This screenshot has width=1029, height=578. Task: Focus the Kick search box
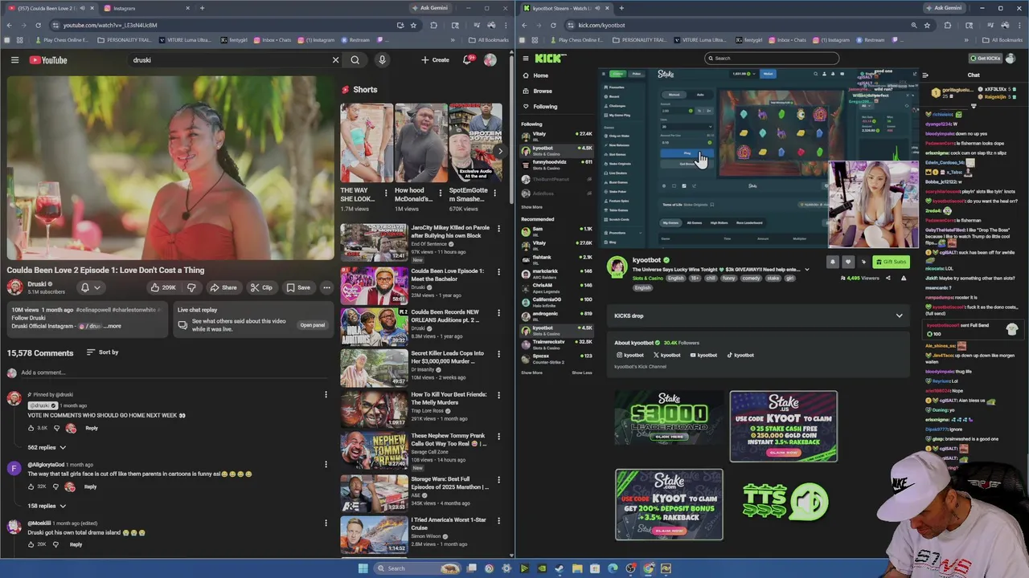coord(771,58)
